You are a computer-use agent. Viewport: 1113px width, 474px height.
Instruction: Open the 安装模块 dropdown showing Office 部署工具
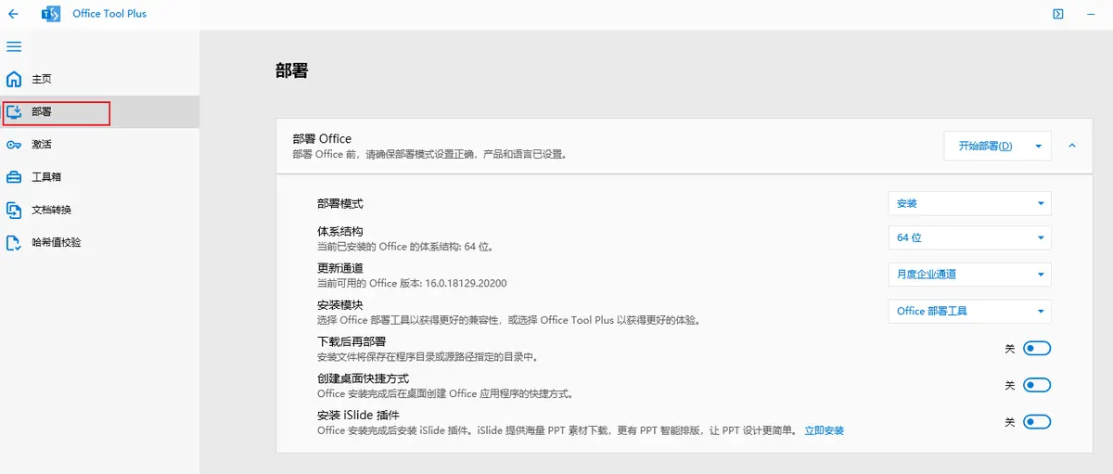969,312
